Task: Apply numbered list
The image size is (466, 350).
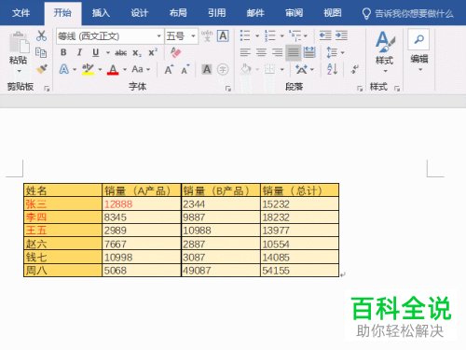Action: (269, 35)
